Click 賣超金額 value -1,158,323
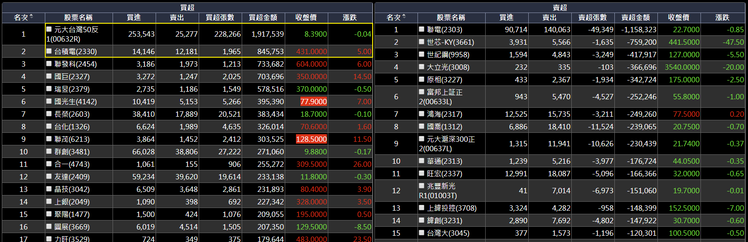 tap(639, 30)
